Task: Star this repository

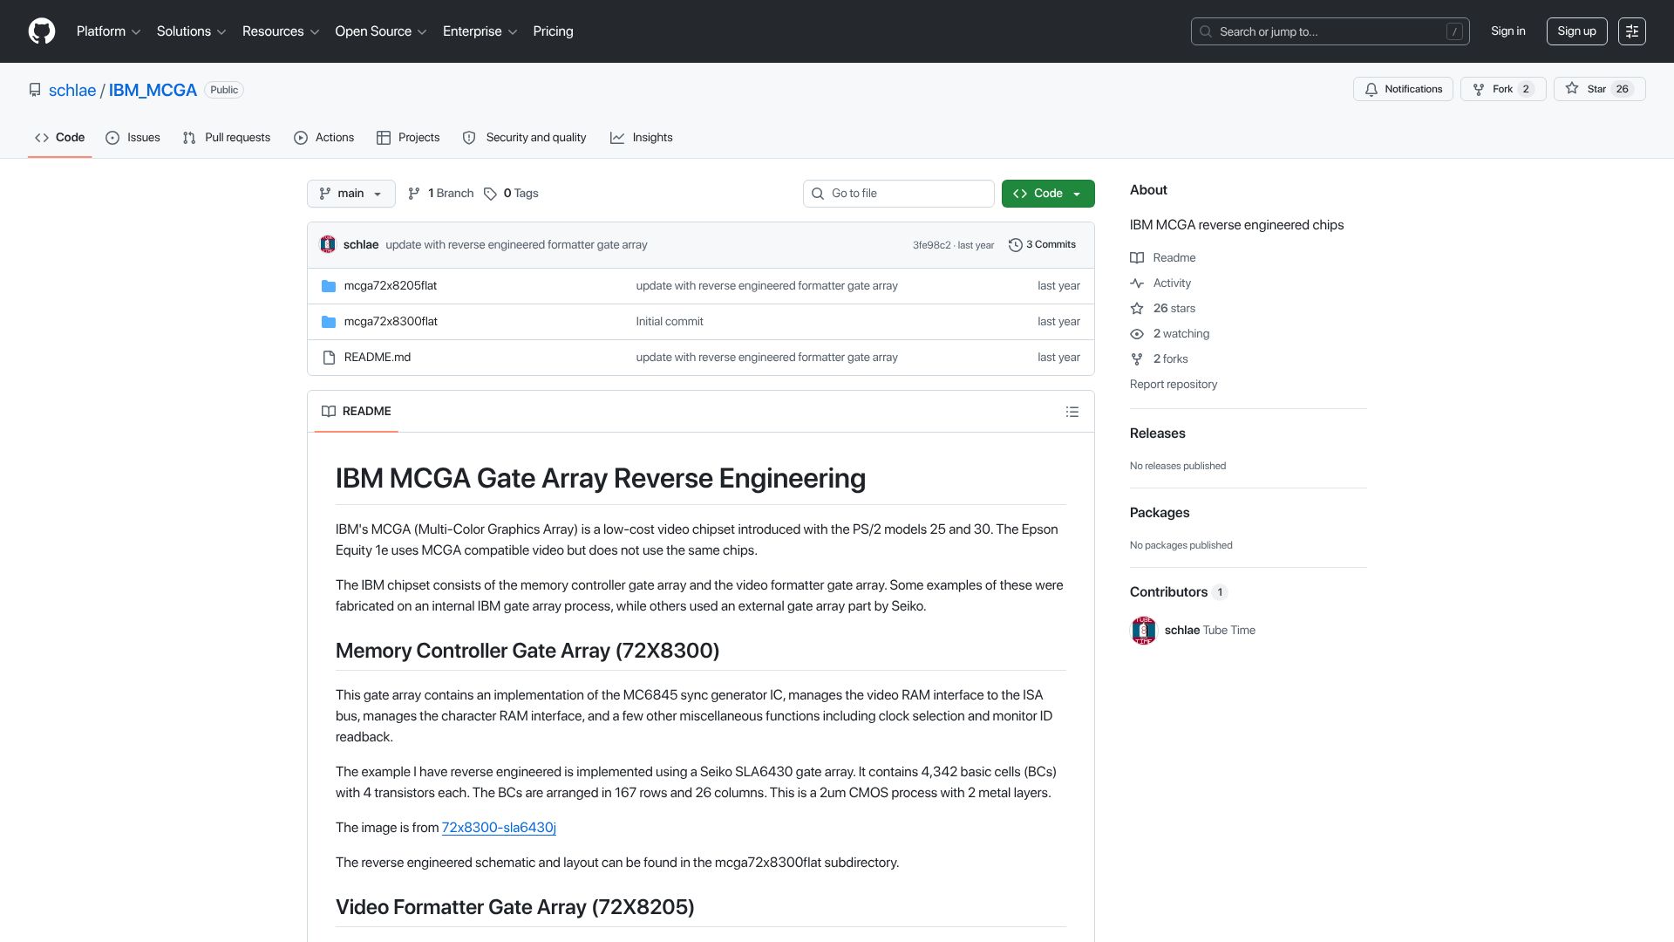Action: pos(1599,89)
